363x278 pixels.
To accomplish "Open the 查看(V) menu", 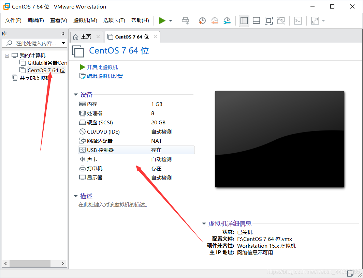I will tap(59, 20).
